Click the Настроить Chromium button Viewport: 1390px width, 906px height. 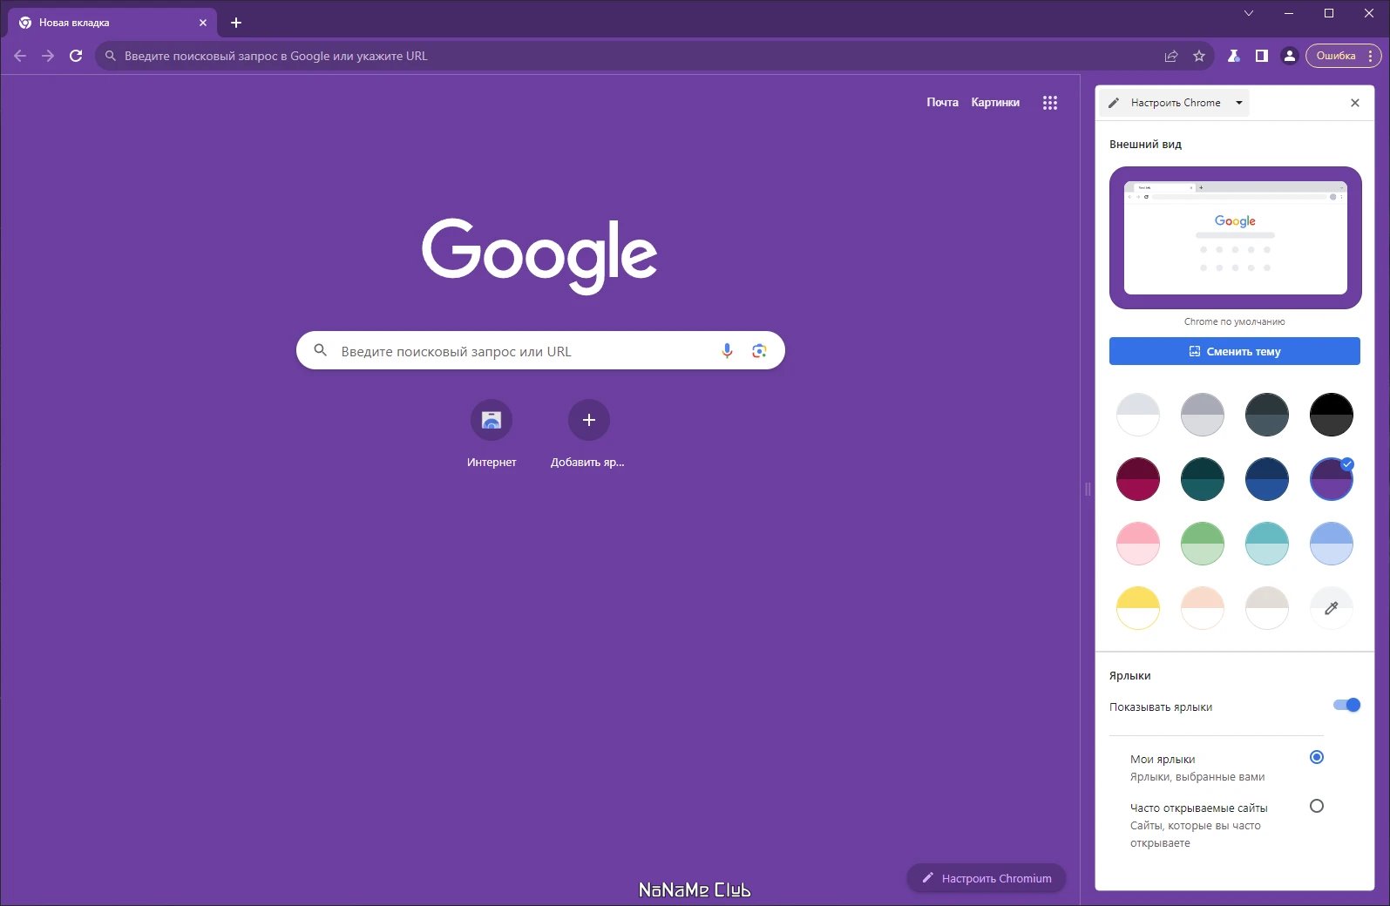click(x=987, y=878)
